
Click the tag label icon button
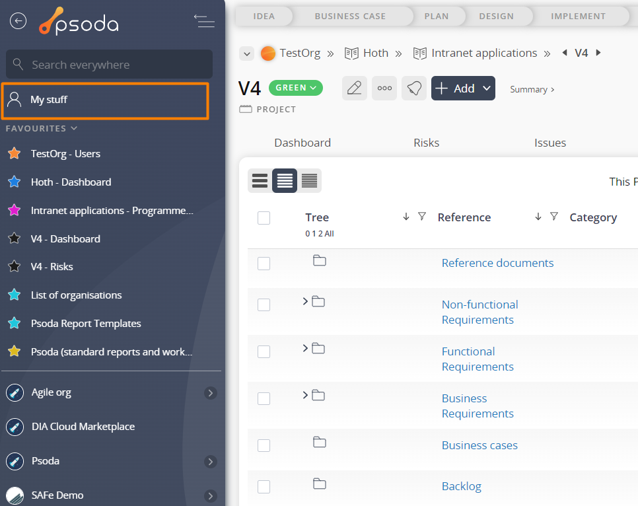pos(414,88)
